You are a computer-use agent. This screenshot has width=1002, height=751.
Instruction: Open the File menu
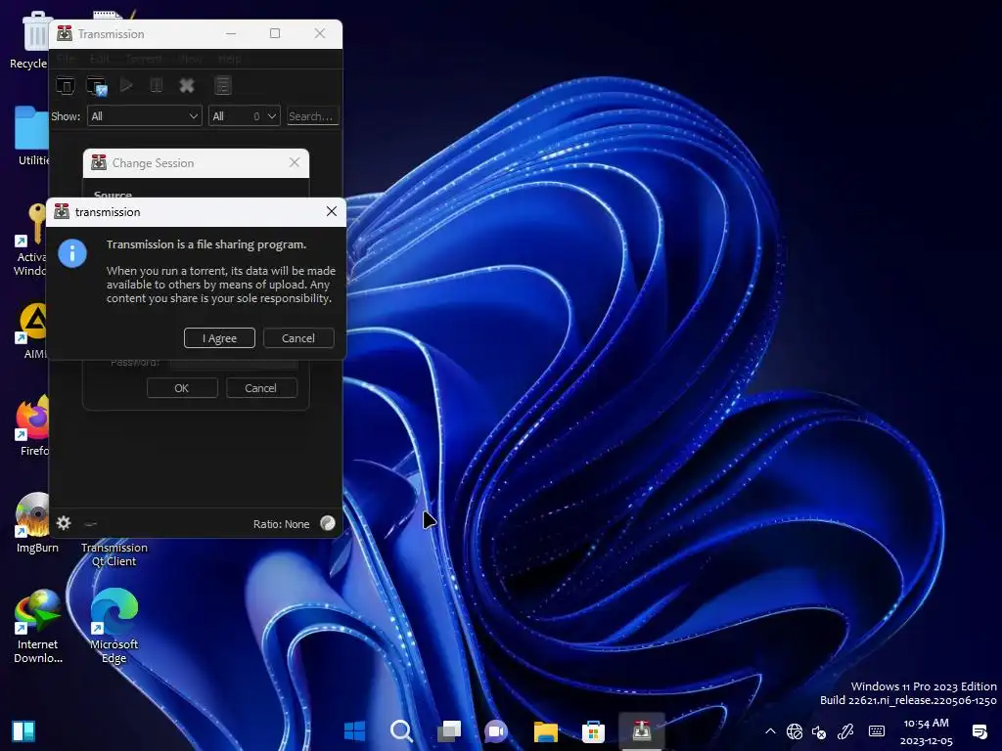tap(66, 59)
